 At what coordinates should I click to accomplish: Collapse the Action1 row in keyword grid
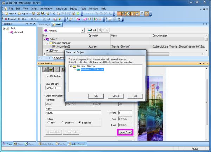pos(44,39)
